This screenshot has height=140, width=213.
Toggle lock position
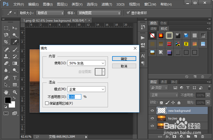pos(173,102)
